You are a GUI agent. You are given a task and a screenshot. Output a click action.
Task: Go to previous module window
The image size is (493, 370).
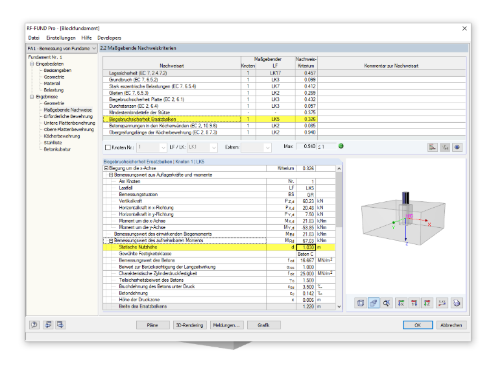point(48,325)
